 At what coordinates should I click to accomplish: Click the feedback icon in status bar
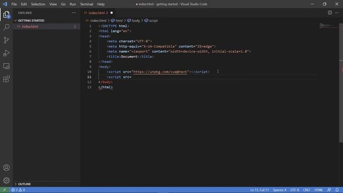[x=329, y=190]
